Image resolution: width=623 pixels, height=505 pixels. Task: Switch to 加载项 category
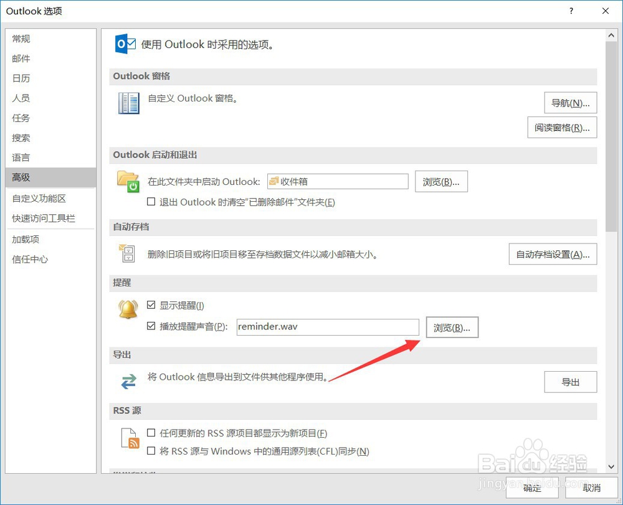51,239
